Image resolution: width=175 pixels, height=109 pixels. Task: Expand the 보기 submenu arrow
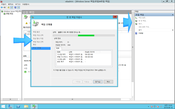click(x=173, y=30)
